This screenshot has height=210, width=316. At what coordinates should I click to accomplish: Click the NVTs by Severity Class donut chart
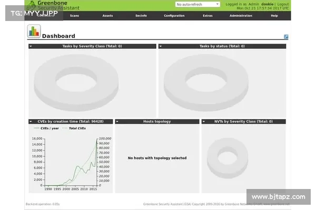click(x=228, y=158)
